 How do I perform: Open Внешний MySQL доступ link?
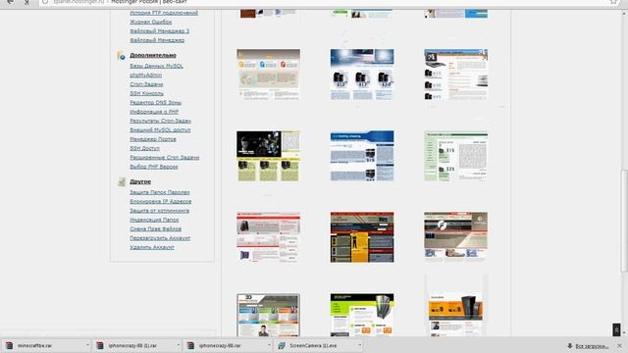pyautogui.click(x=160, y=130)
